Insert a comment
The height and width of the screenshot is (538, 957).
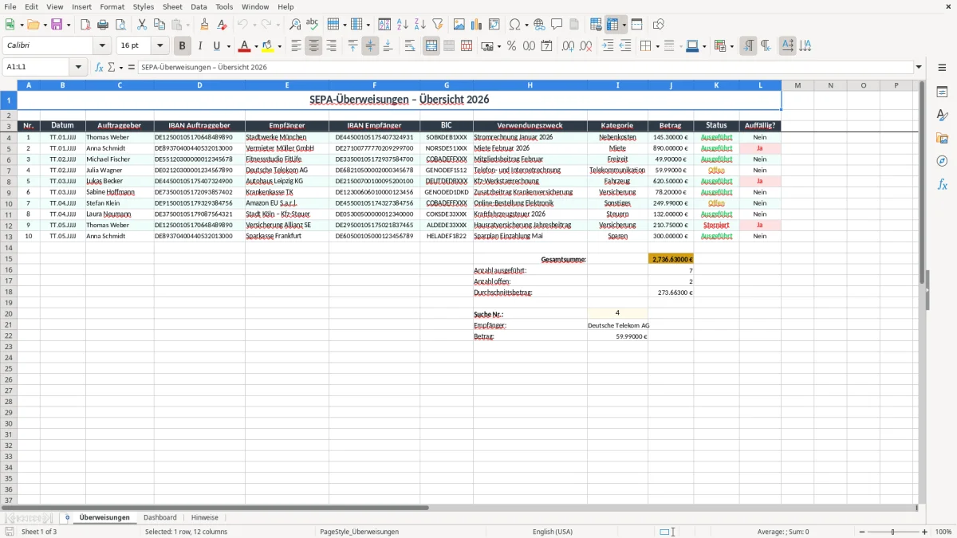pos(557,25)
